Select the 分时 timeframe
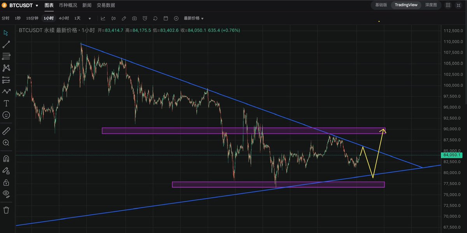The image size is (467, 233). pos(5,18)
